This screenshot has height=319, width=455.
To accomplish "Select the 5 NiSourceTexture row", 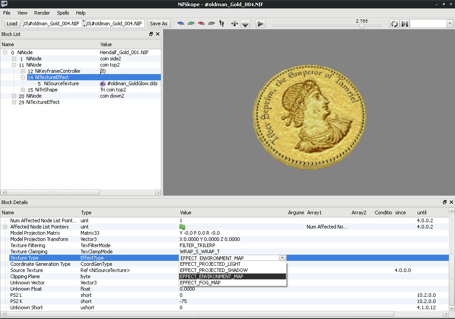I will pyautogui.click(x=80, y=83).
